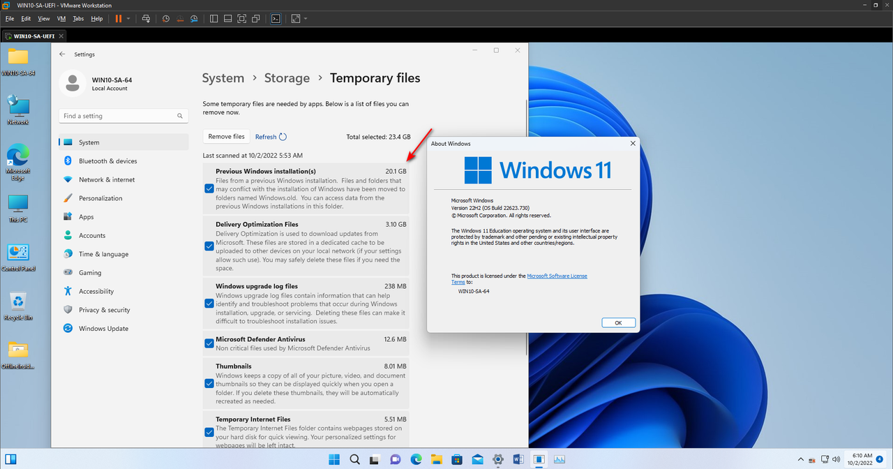Uncheck Microsoft Defender Antivirus checkbox
Screen dimensions: 893x469
(209, 343)
